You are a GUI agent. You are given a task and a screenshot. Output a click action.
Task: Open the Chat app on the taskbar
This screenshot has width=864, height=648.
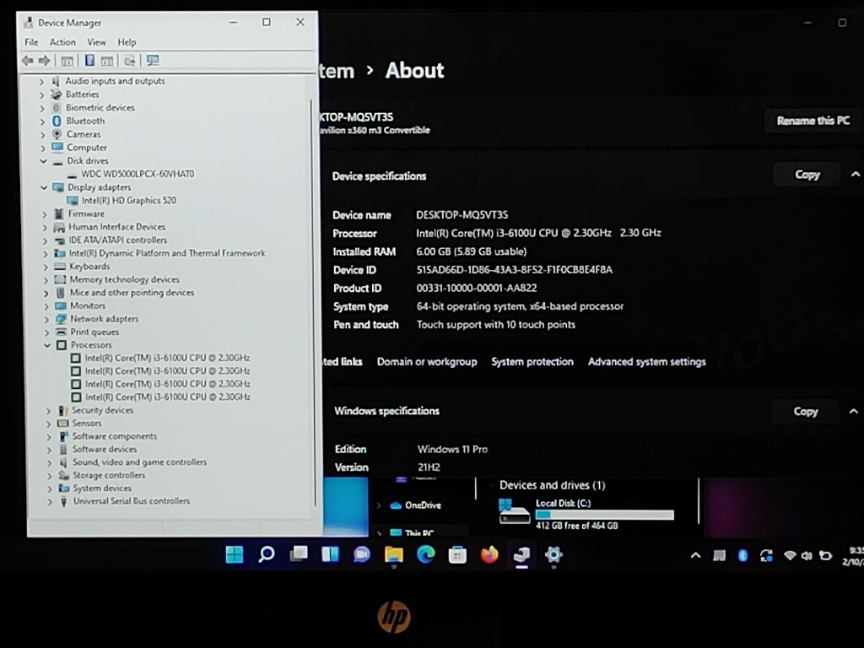[x=362, y=554]
